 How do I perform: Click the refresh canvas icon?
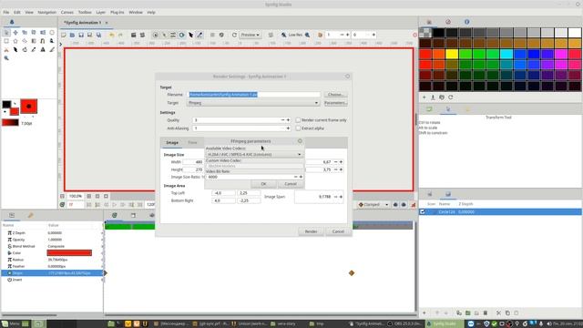(234, 35)
